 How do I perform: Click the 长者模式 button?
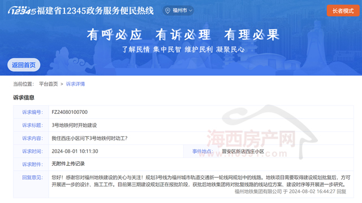click(x=343, y=11)
